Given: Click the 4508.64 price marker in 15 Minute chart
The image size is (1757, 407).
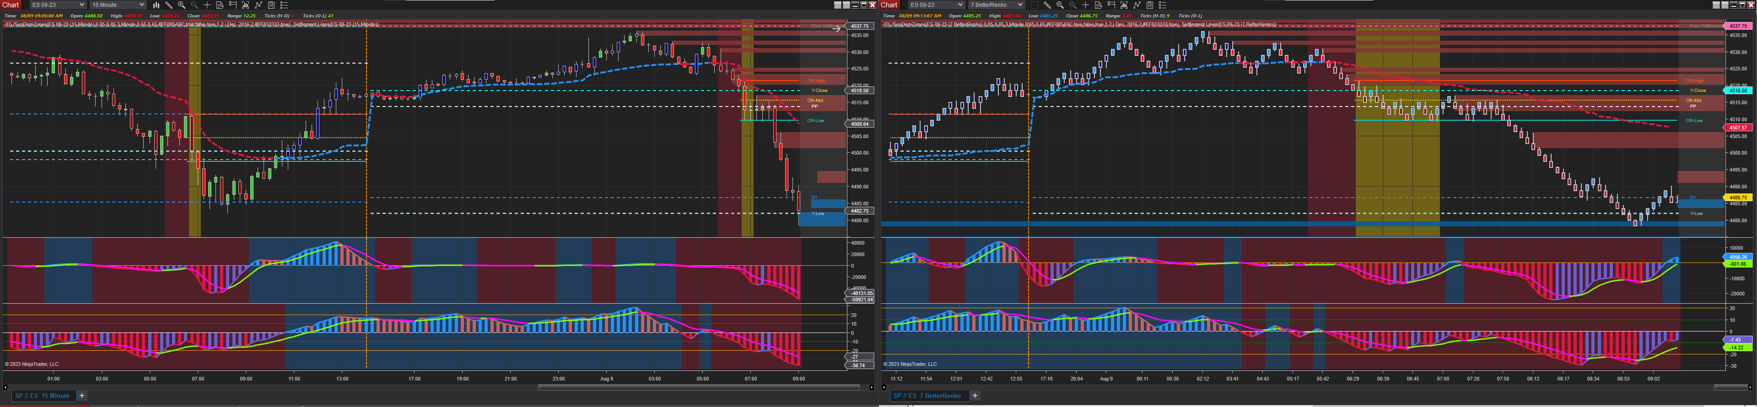Looking at the screenshot, I should pyautogui.click(x=859, y=124).
